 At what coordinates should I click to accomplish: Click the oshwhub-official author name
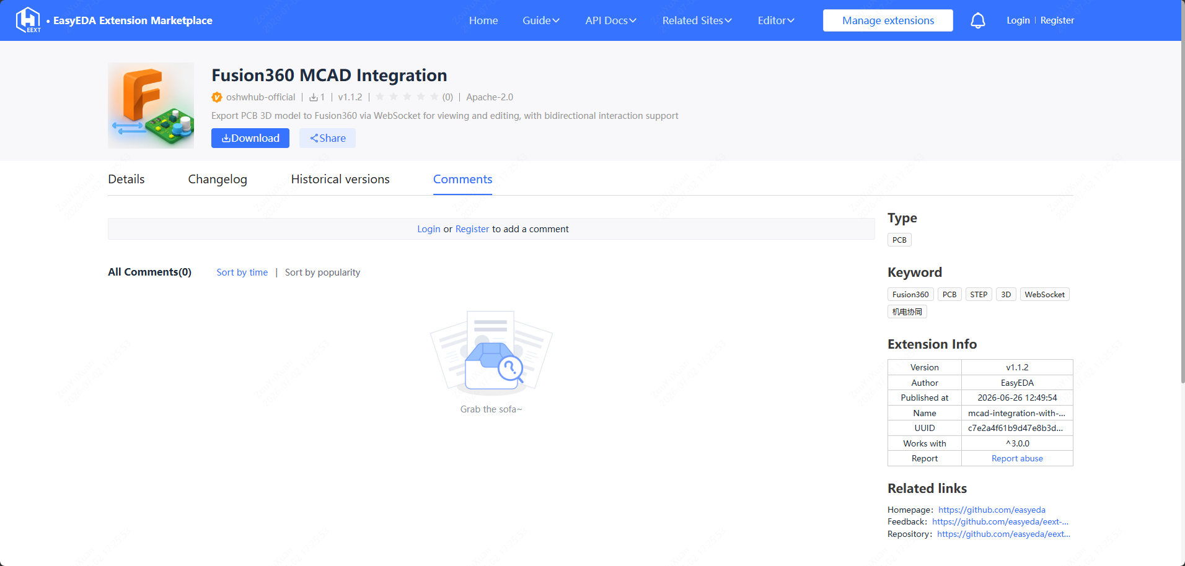[x=260, y=97]
